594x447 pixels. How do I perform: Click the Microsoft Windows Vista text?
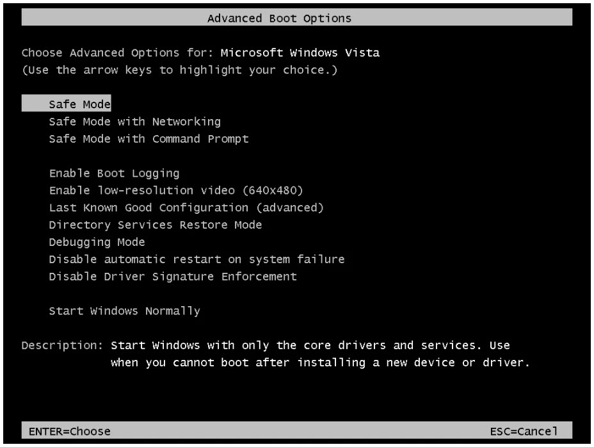(299, 53)
